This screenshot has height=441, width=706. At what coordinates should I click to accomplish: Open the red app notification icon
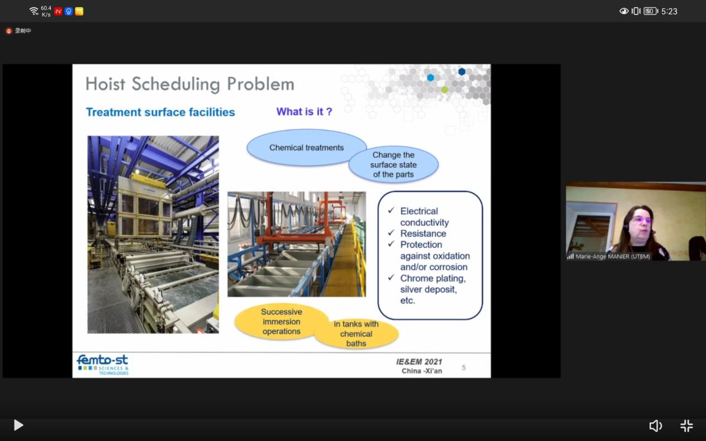point(58,11)
